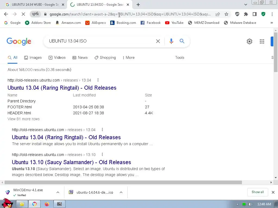The height and width of the screenshot is (208, 278).
Task: Start voice search with microphone
Action: 171,41
